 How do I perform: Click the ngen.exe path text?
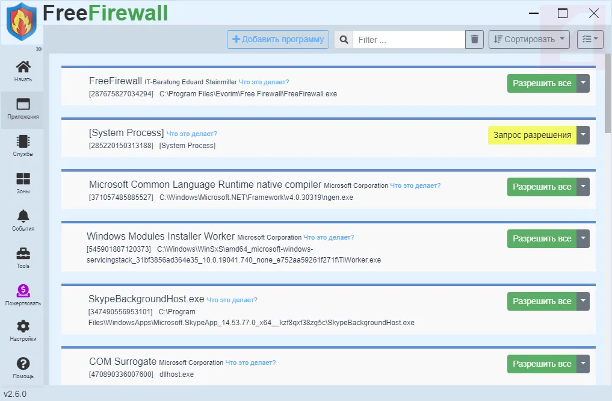tap(256, 197)
